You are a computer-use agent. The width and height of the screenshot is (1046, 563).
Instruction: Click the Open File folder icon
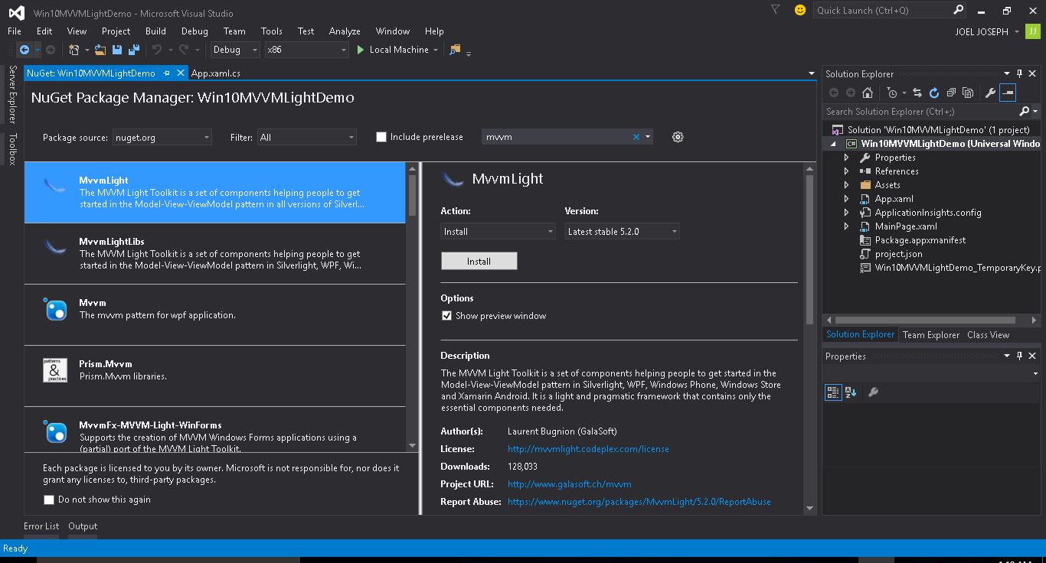point(100,50)
